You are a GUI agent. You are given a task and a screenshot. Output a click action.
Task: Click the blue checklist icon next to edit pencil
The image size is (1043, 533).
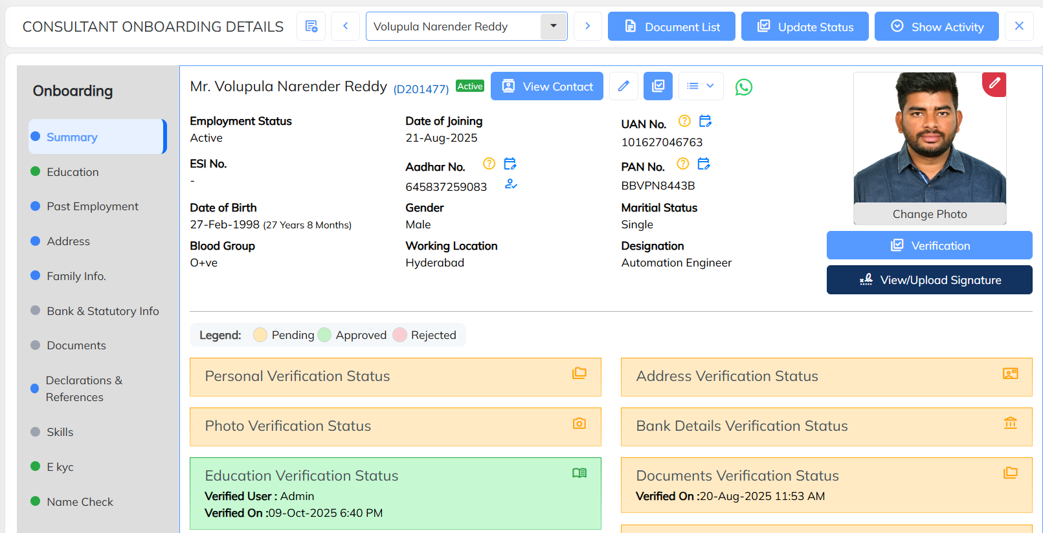click(x=658, y=86)
